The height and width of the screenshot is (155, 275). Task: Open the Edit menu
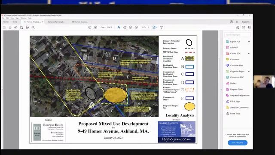coord(7,18)
